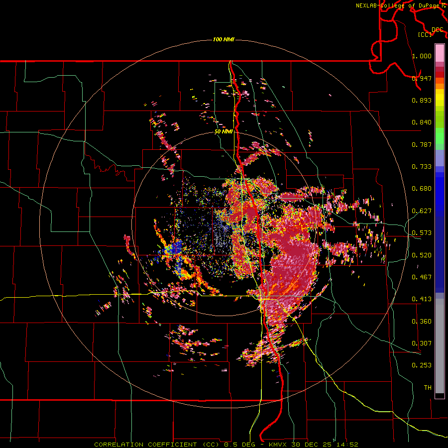
Task: Click the pink top segment of the color bar
Action: click(440, 53)
